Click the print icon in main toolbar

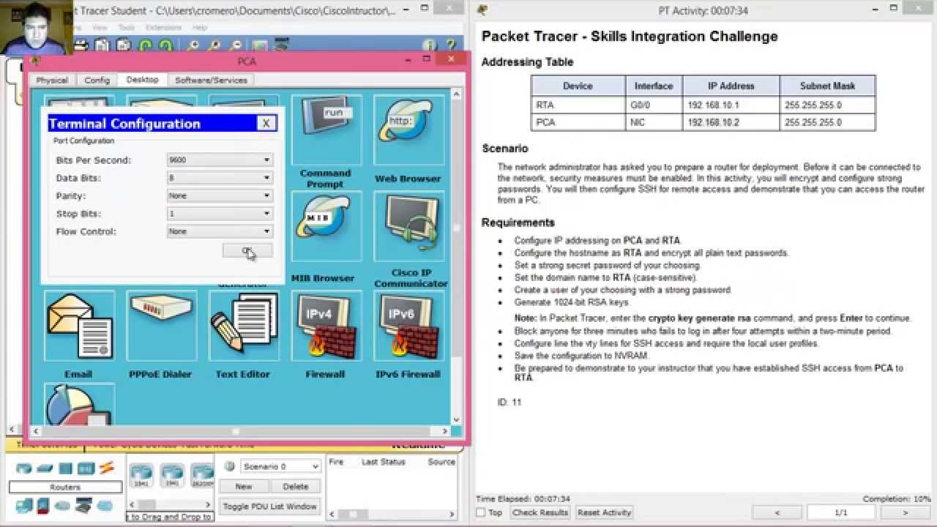81,45
